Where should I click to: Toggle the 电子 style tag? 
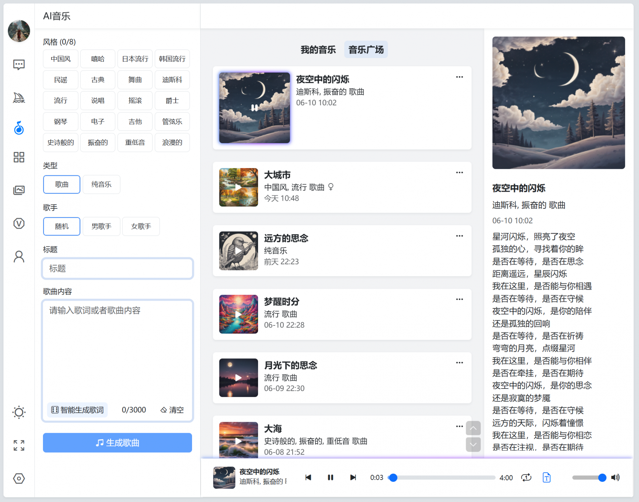pyautogui.click(x=98, y=122)
